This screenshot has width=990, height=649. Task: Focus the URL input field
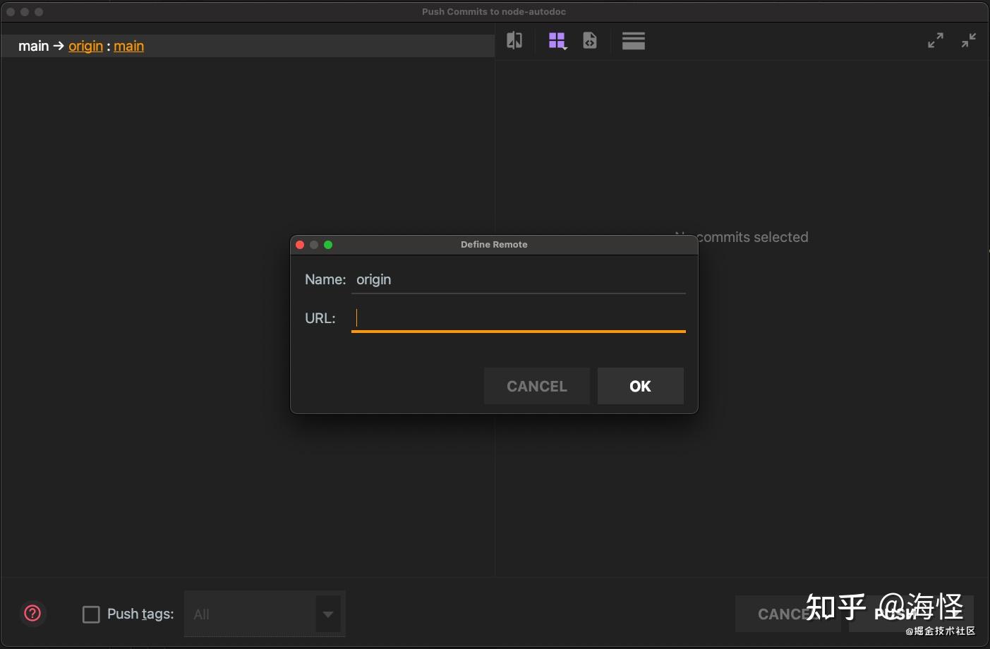519,318
